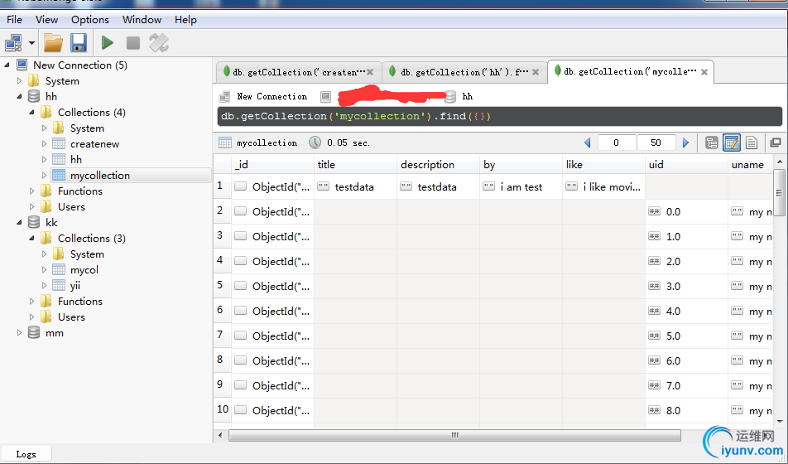Click the vertical scrollbar down arrow
788x464 pixels.
tap(780, 422)
